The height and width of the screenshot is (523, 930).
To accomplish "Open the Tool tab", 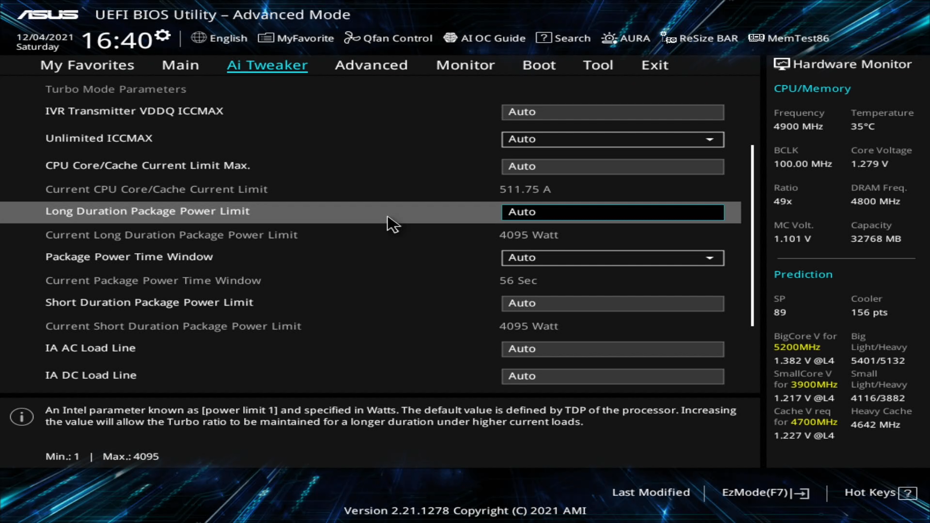I will 598,65.
